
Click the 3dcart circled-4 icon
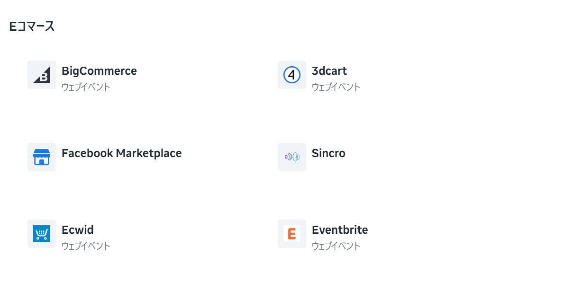292,75
